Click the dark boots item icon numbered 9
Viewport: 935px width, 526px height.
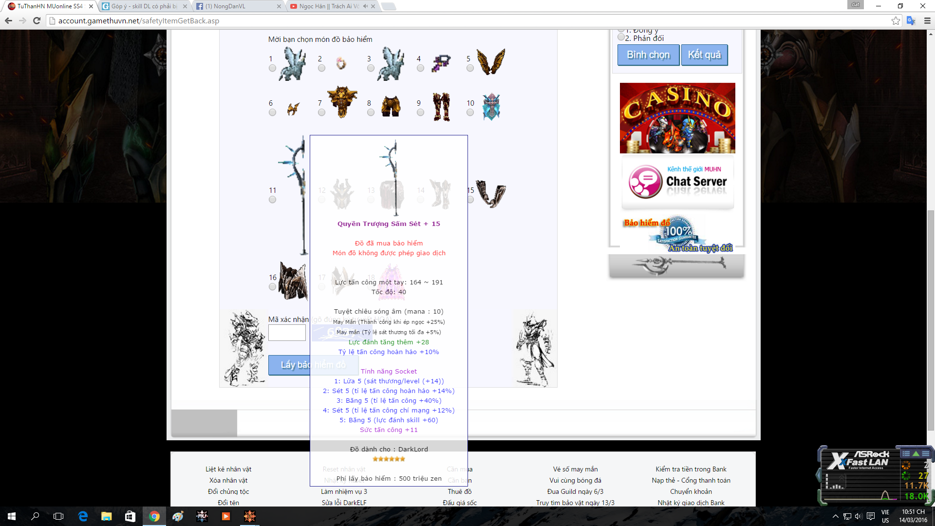tap(441, 107)
